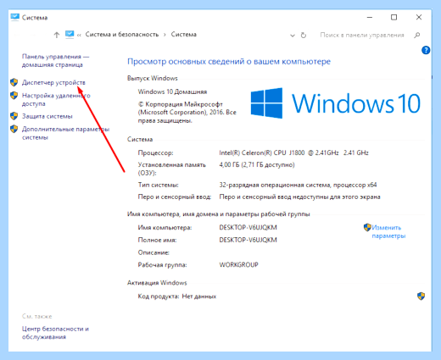Viewport: 441px width, 360px height.
Task: Click 32-разрядная операционная система text
Action: (298, 185)
